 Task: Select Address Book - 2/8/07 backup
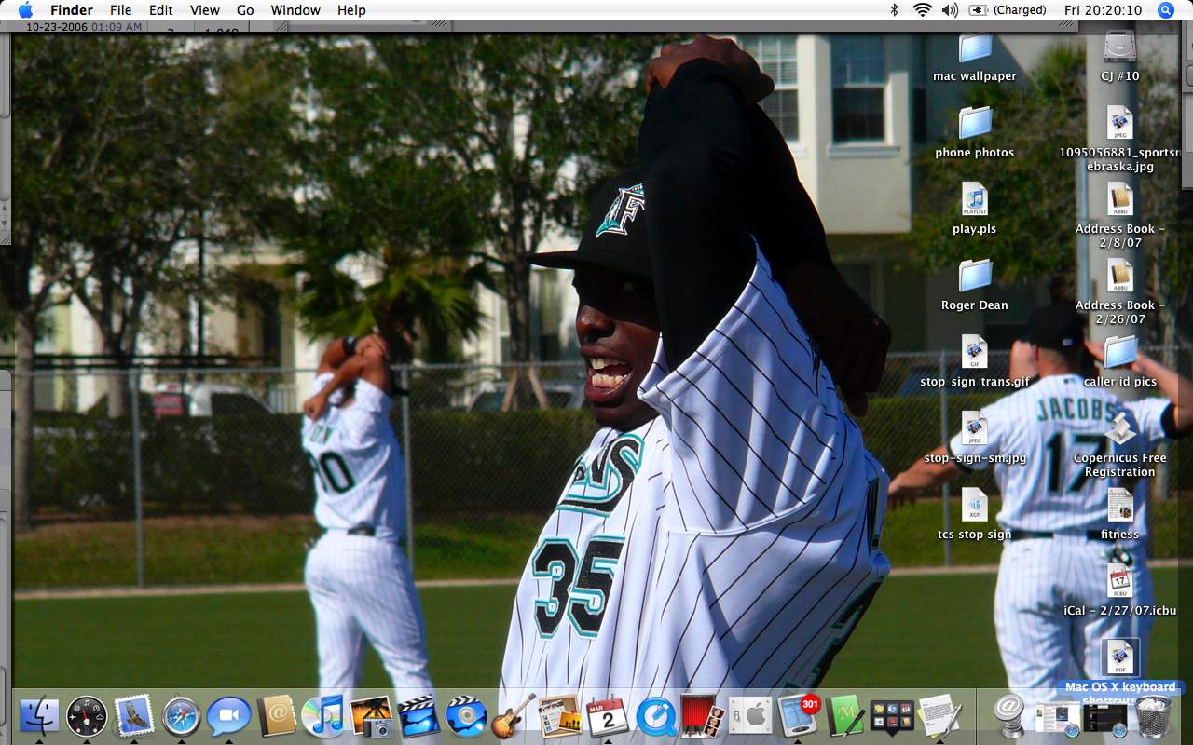[x=1120, y=216]
